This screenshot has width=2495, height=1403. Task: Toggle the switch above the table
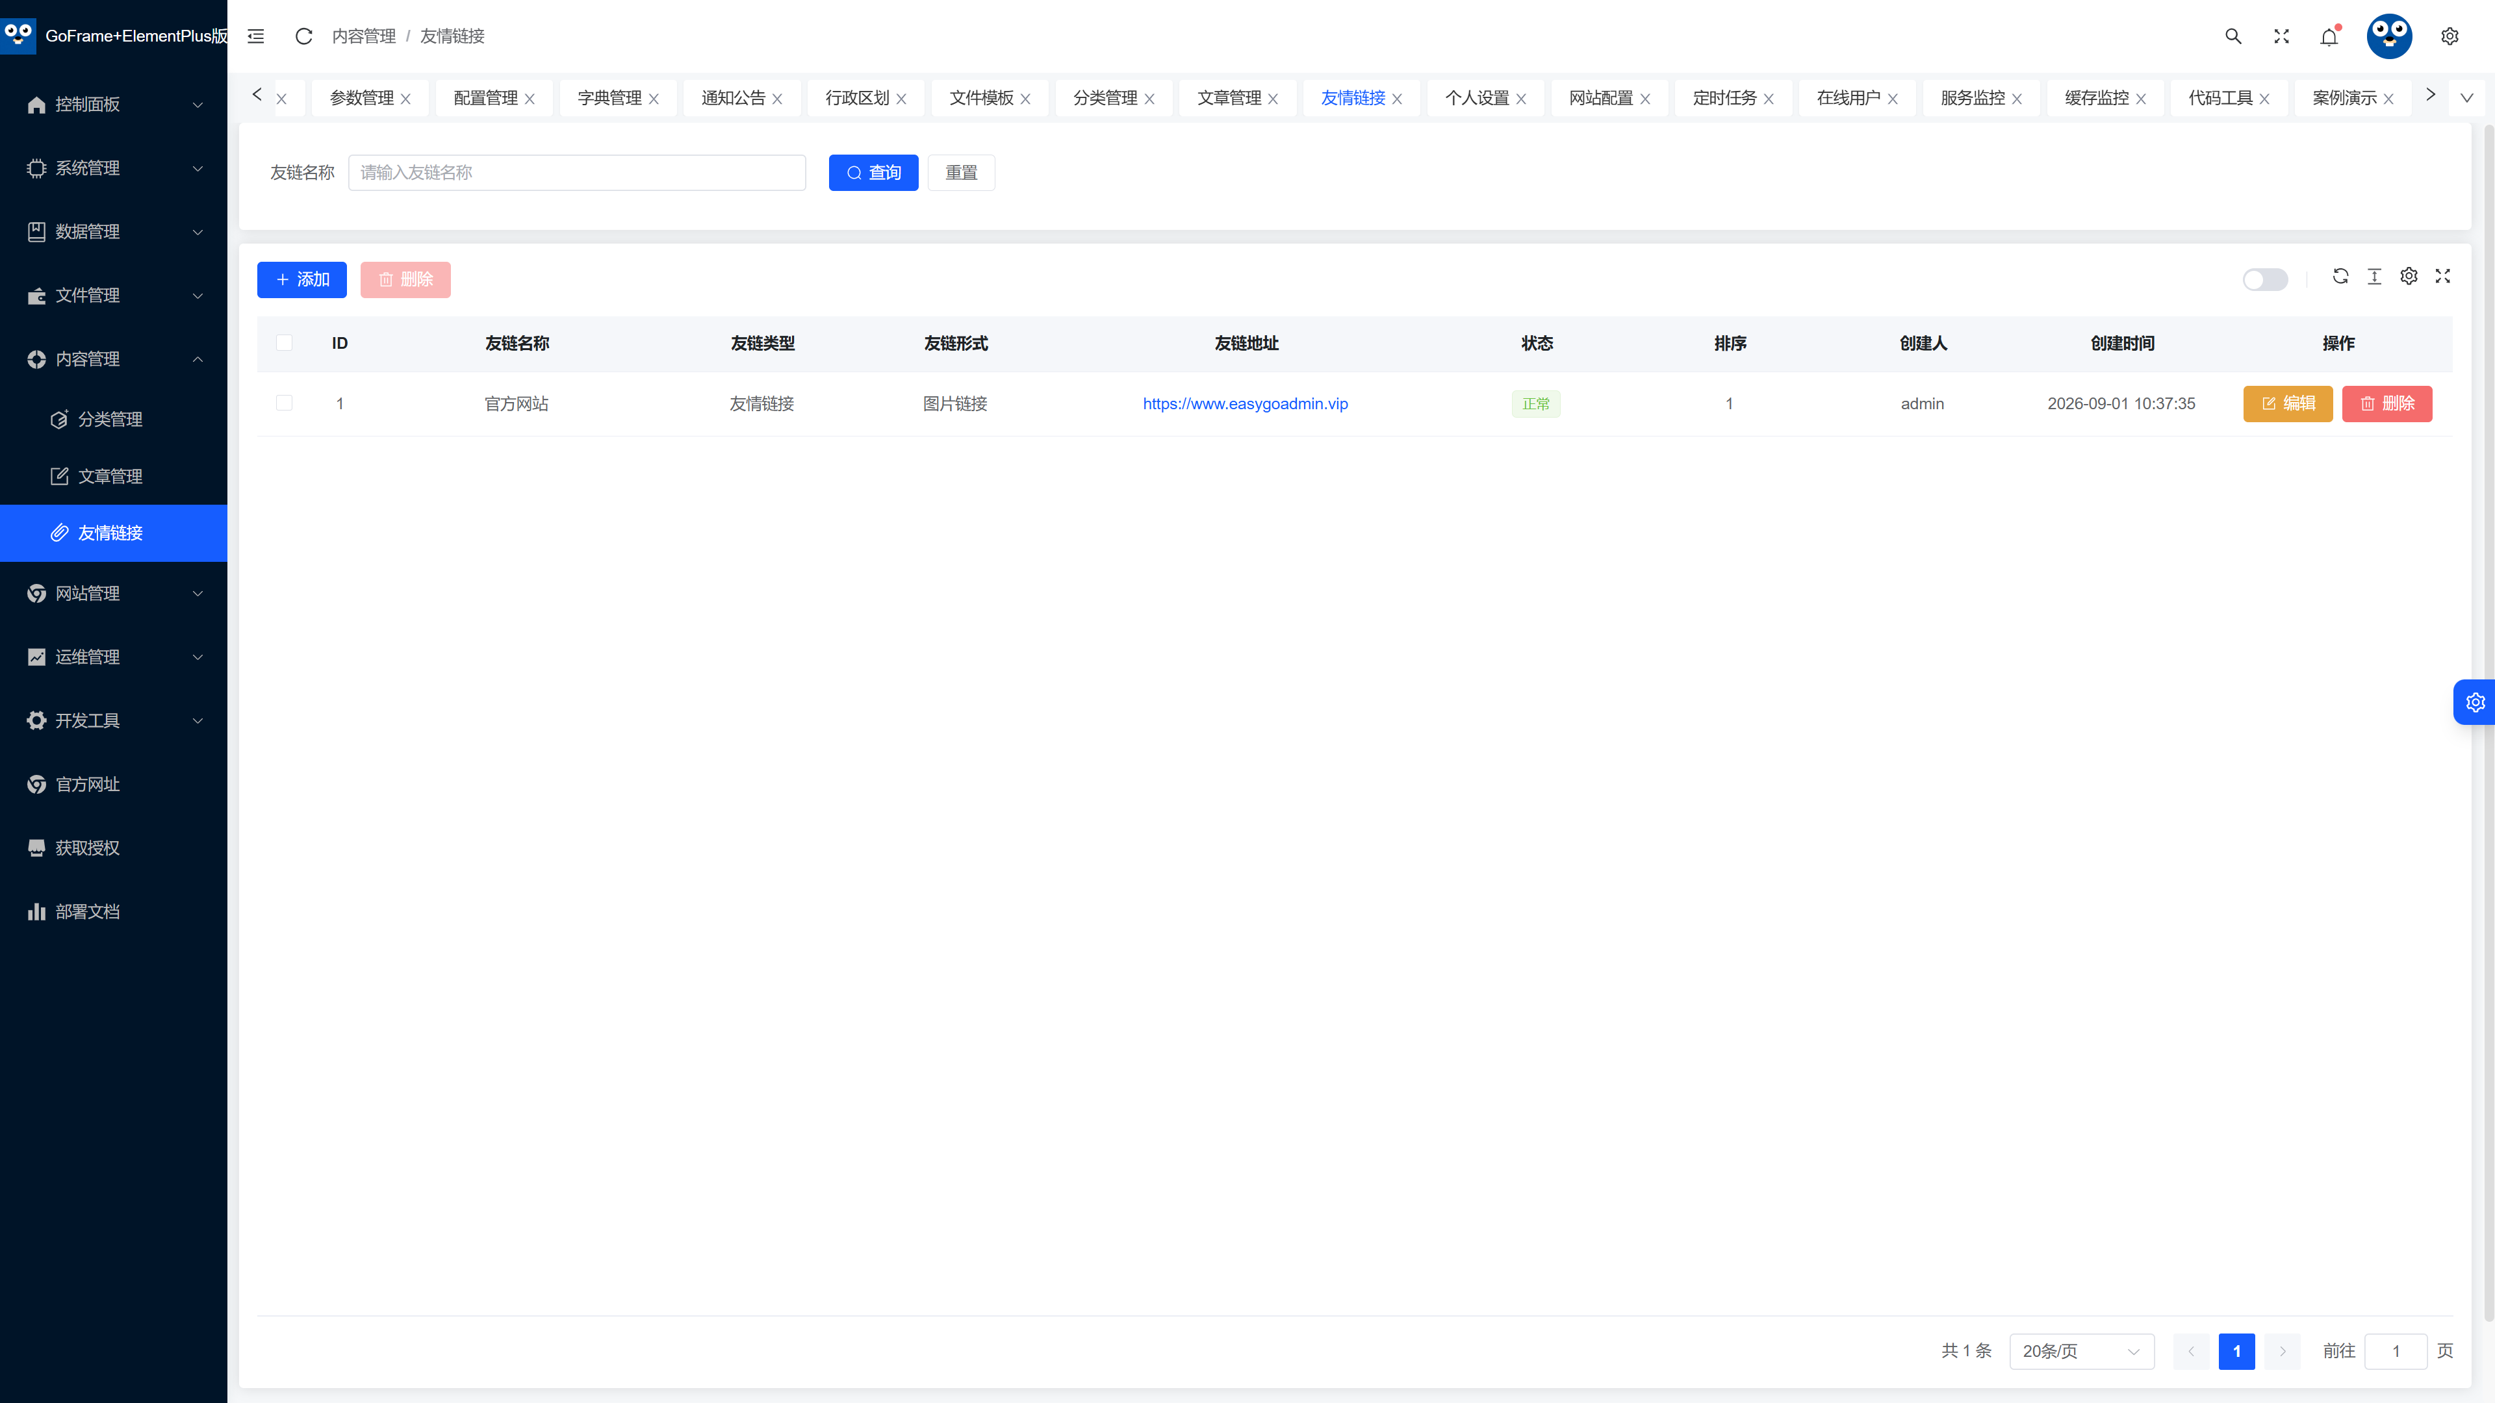[2266, 280]
